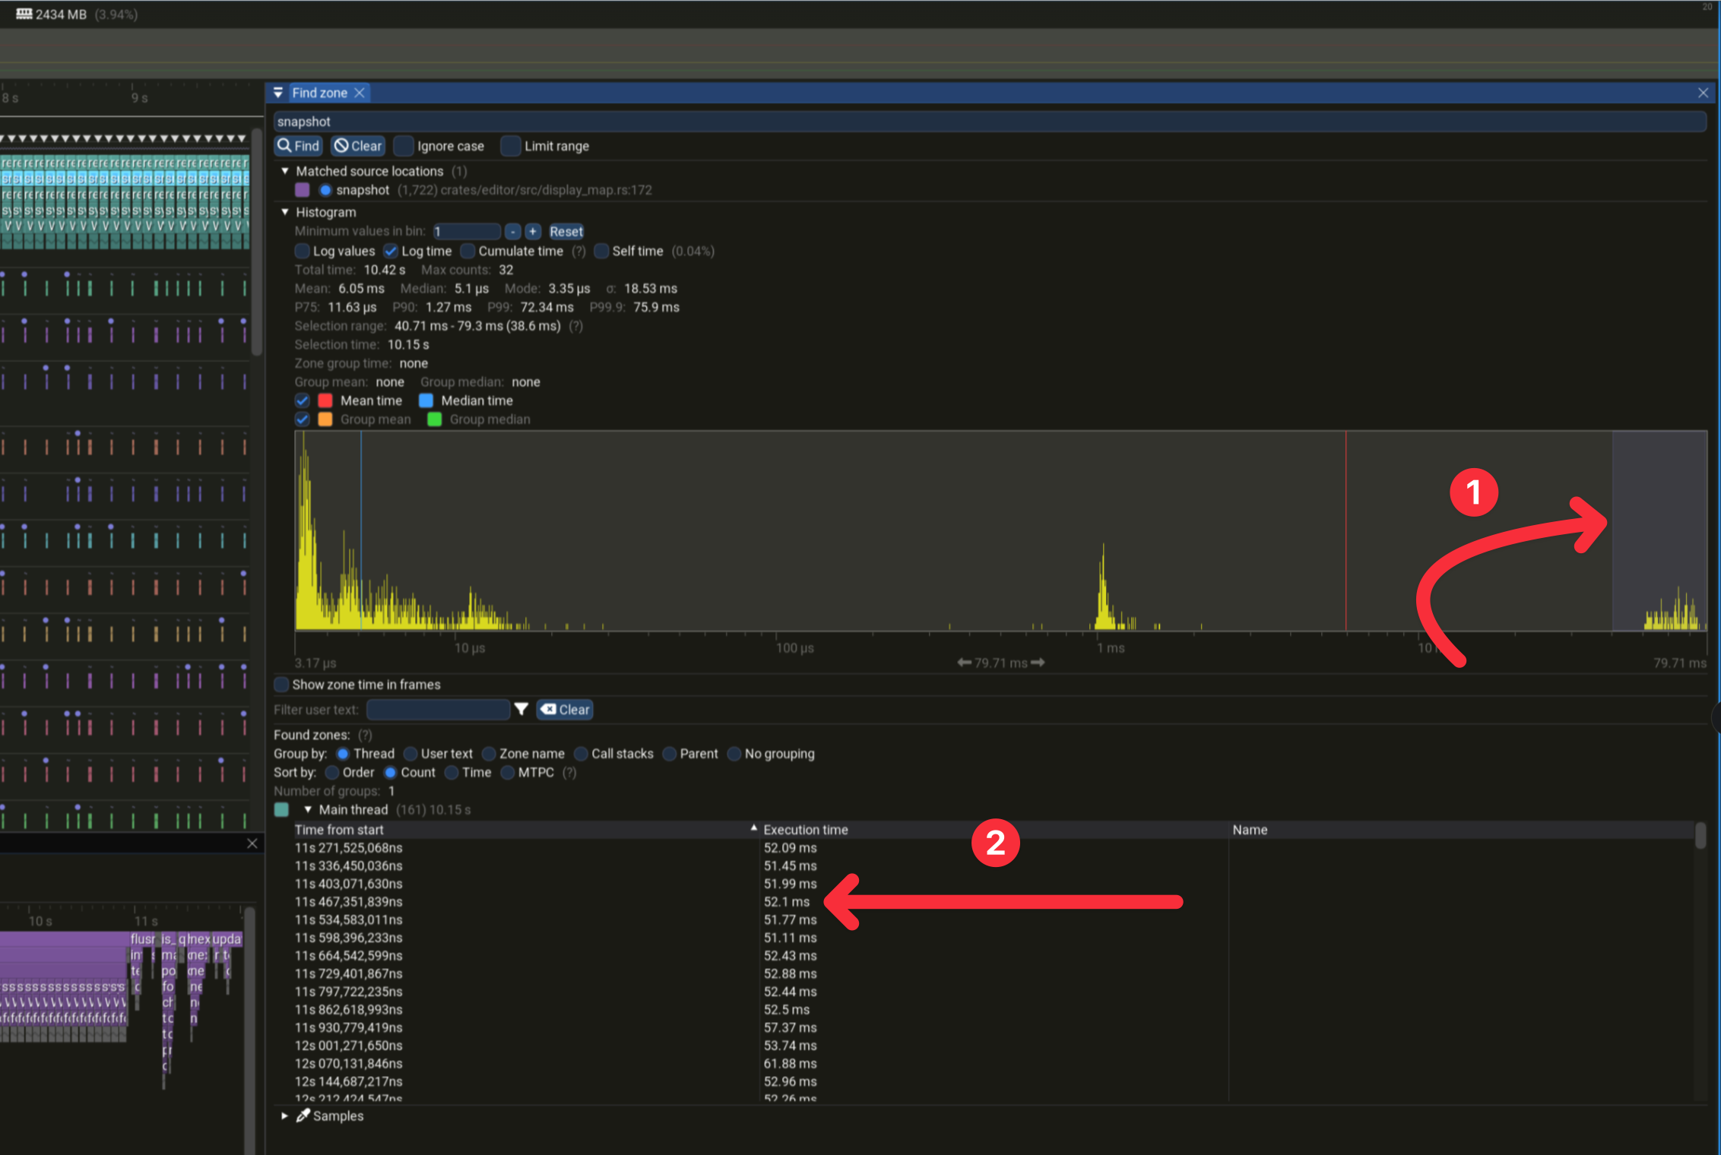This screenshot has height=1155, width=1721.
Task: Click the Find zone dropdown triangle icon
Action: tap(278, 93)
